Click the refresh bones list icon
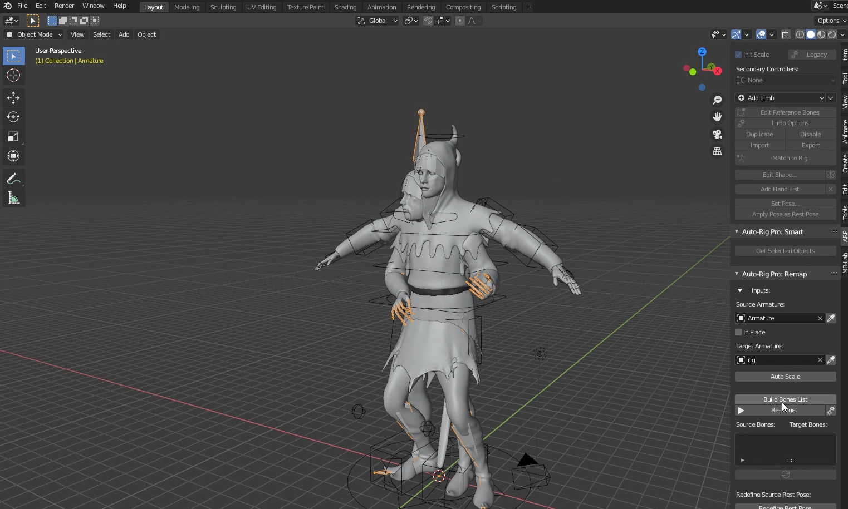 click(x=786, y=475)
